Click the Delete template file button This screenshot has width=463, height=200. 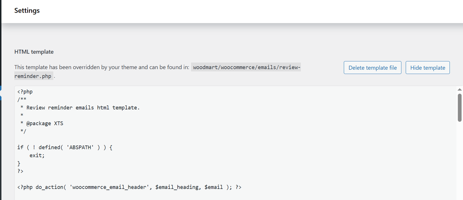pos(372,68)
